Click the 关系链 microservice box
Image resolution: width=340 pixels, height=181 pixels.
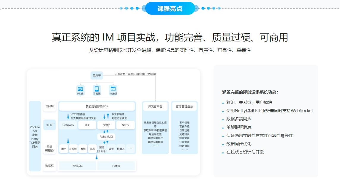coord(73,149)
